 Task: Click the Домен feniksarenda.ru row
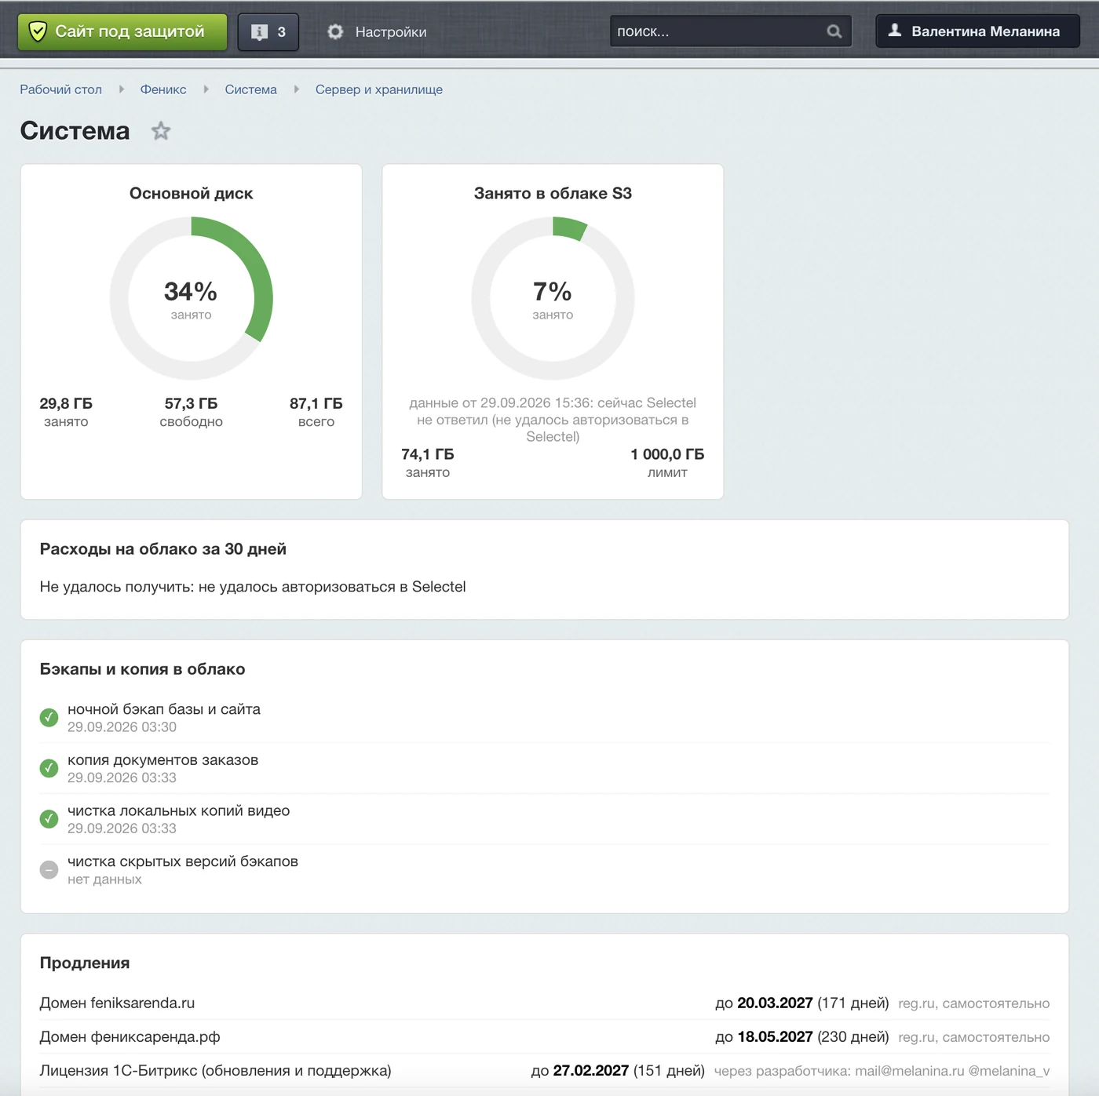(545, 1003)
